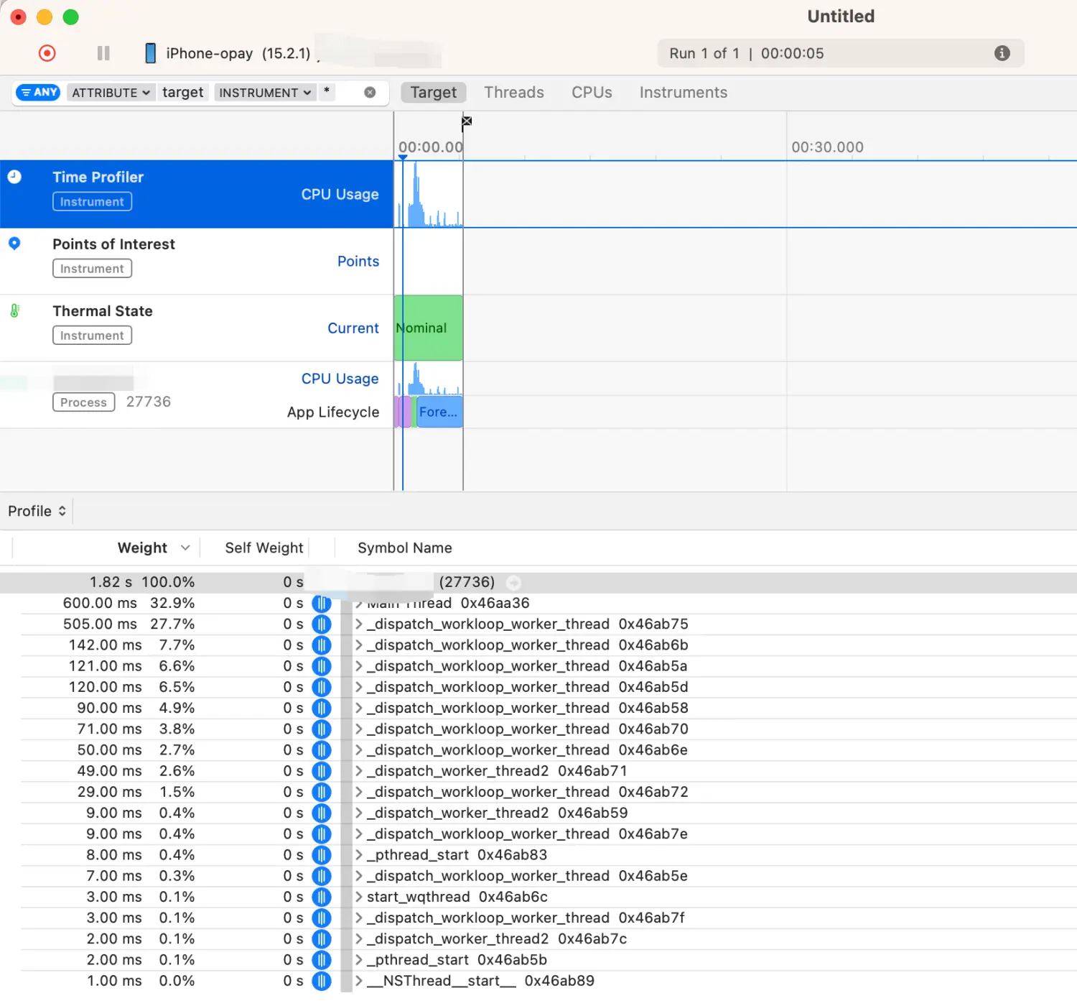Switch to the Threads tab

coord(513,93)
